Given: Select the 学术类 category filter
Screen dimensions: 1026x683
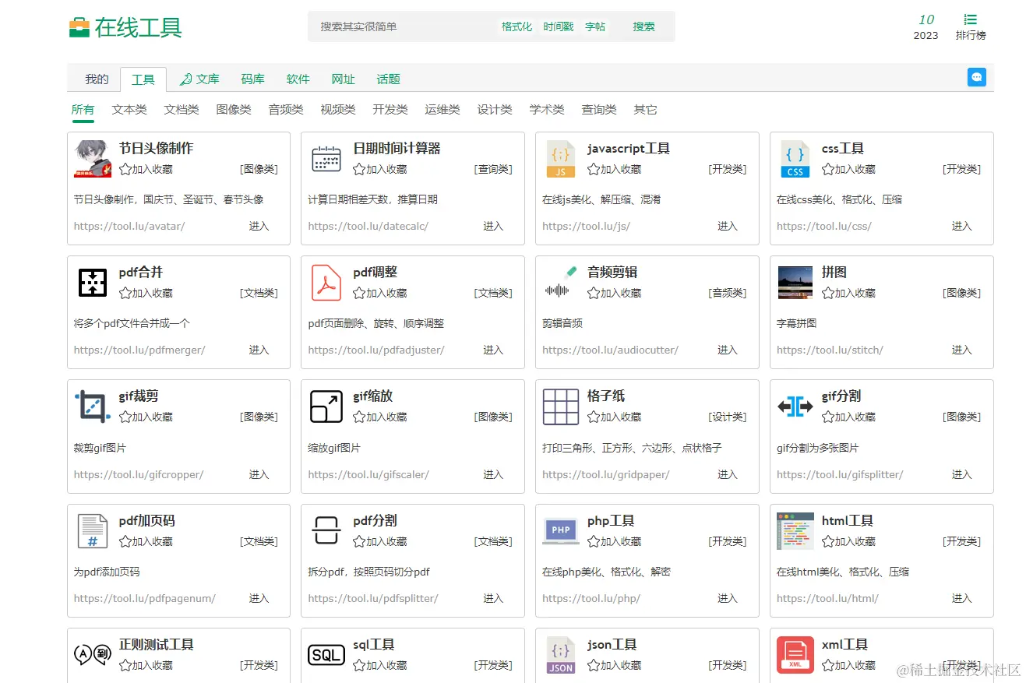Looking at the screenshot, I should point(547,110).
